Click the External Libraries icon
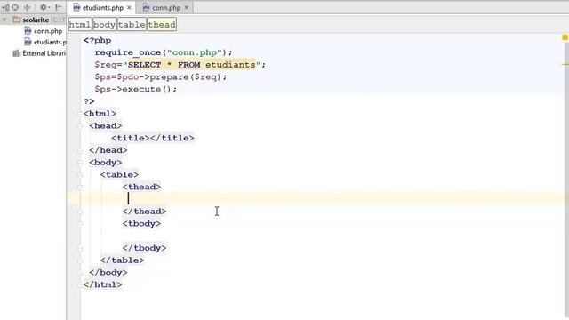569x320 pixels. pyautogui.click(x=16, y=53)
